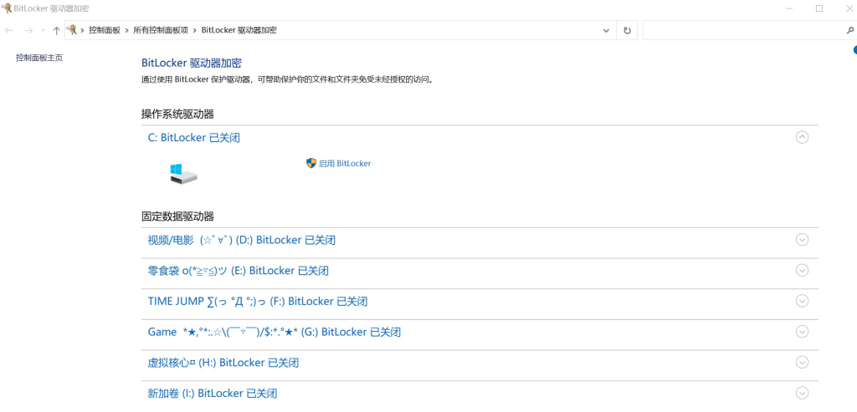Expand the H: drive section chevron
857x412 pixels.
pos(802,363)
